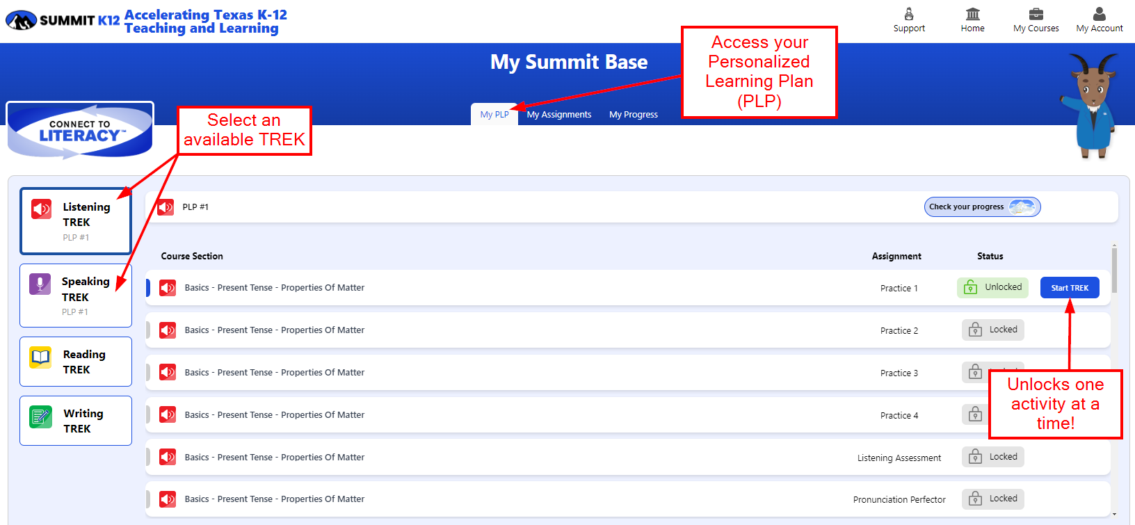
Task: Click the Listening Assessment assignment label
Action: pos(899,458)
